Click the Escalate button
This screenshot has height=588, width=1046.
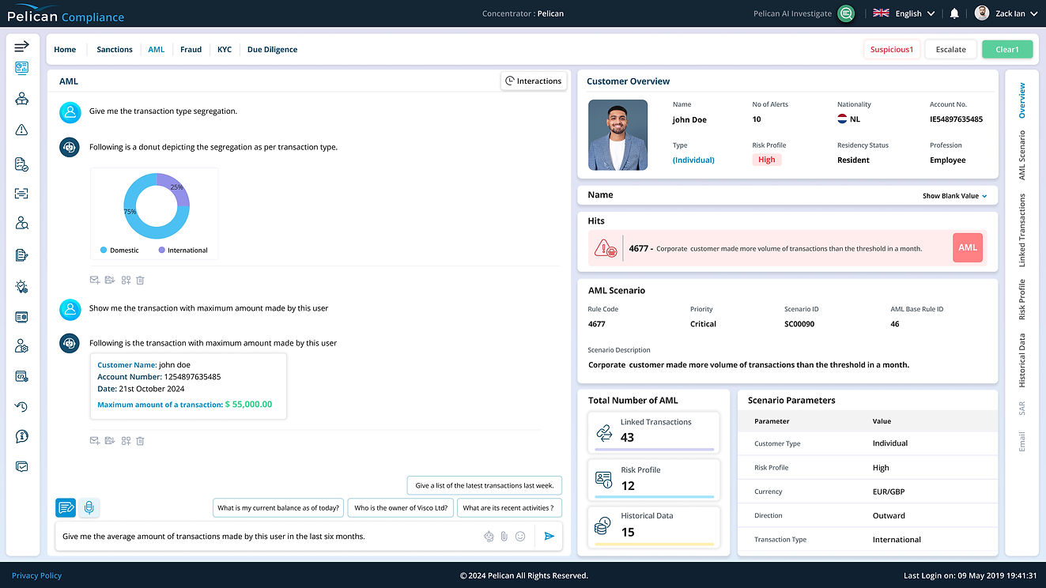point(950,49)
